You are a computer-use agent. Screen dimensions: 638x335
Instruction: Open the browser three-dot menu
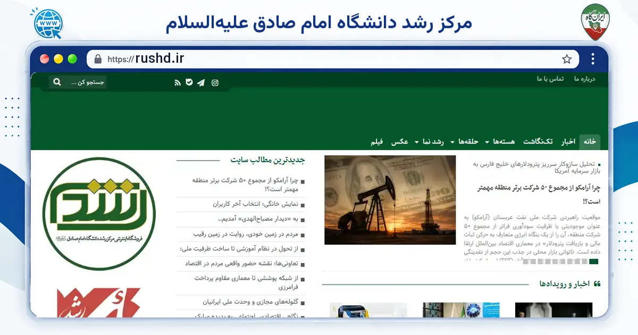pyautogui.click(x=593, y=59)
